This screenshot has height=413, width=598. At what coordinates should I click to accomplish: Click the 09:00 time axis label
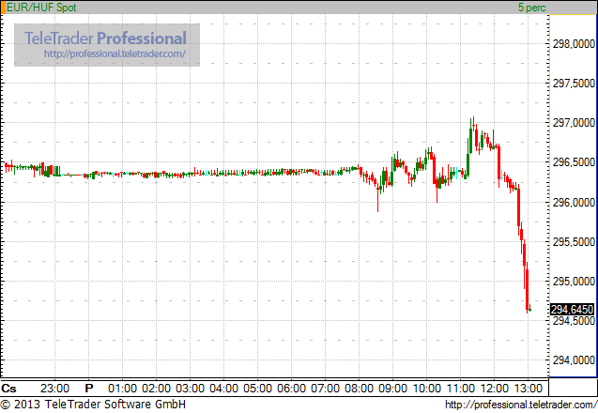pos(392,389)
